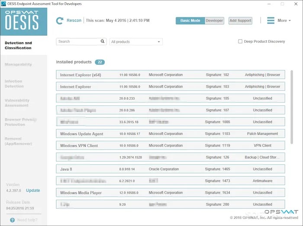Click the Rescan refresh arrow icon
Screen dimensions: 303x226
(60, 21)
